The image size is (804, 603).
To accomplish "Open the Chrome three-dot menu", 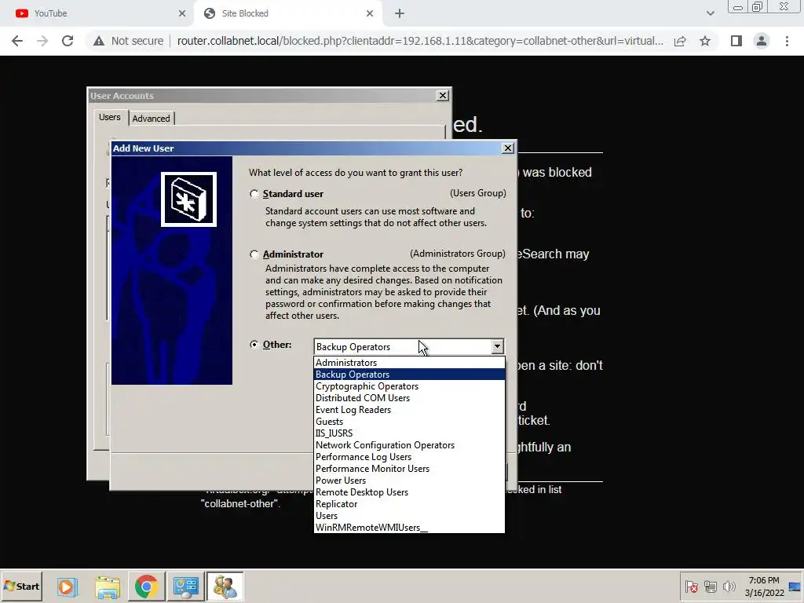I will pos(787,41).
